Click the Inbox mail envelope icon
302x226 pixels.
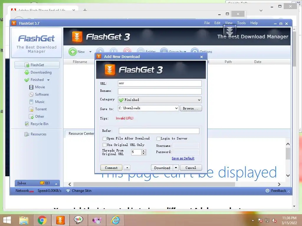(x=42, y=183)
